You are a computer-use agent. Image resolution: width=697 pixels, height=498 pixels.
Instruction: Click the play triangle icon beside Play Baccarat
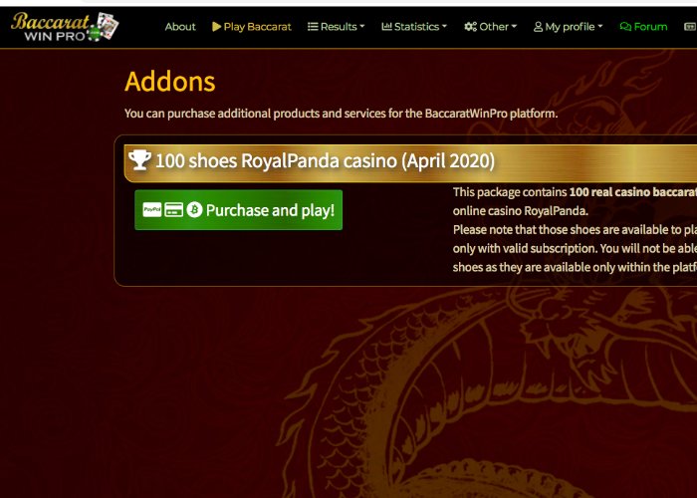click(x=216, y=27)
